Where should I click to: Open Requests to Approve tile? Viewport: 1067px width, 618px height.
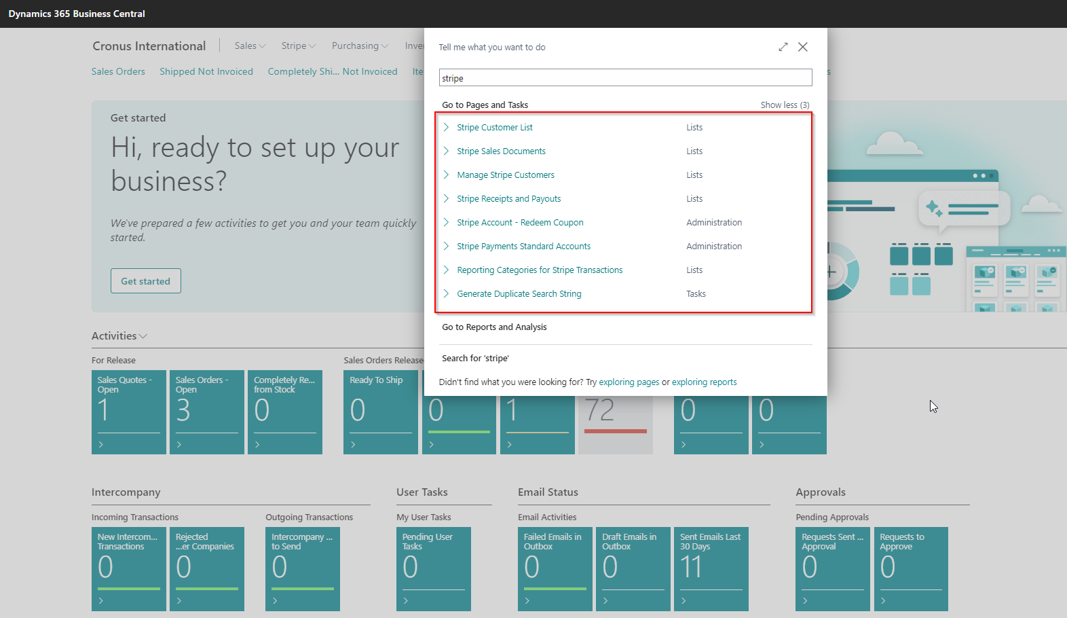(911, 569)
